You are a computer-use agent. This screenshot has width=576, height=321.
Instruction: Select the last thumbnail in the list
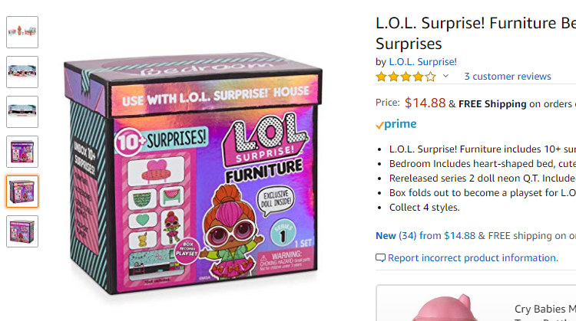(22, 231)
